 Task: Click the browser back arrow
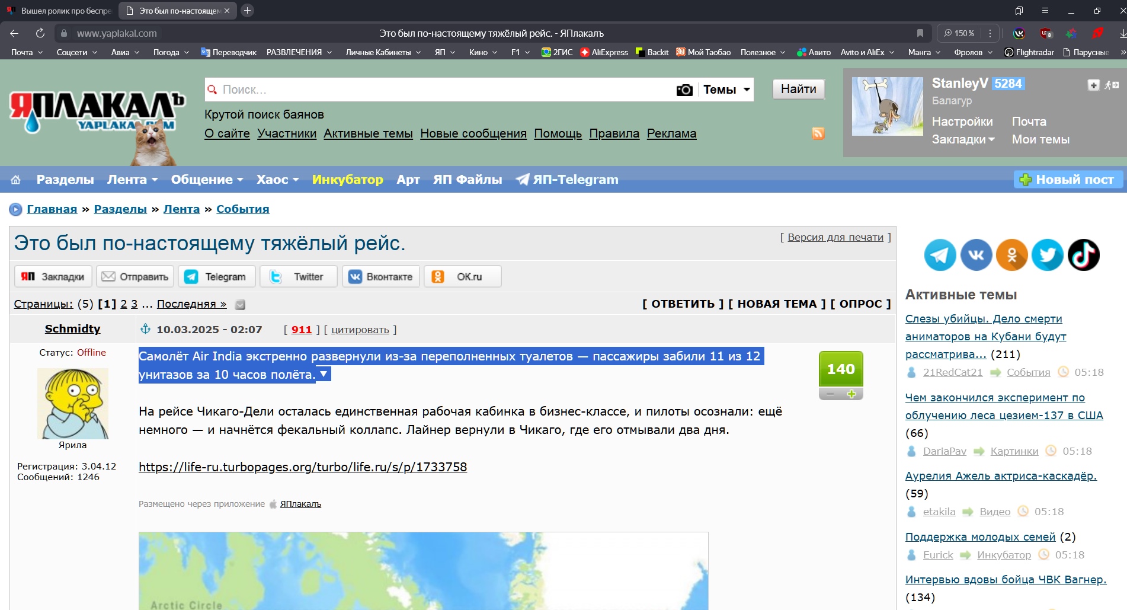[x=14, y=33]
